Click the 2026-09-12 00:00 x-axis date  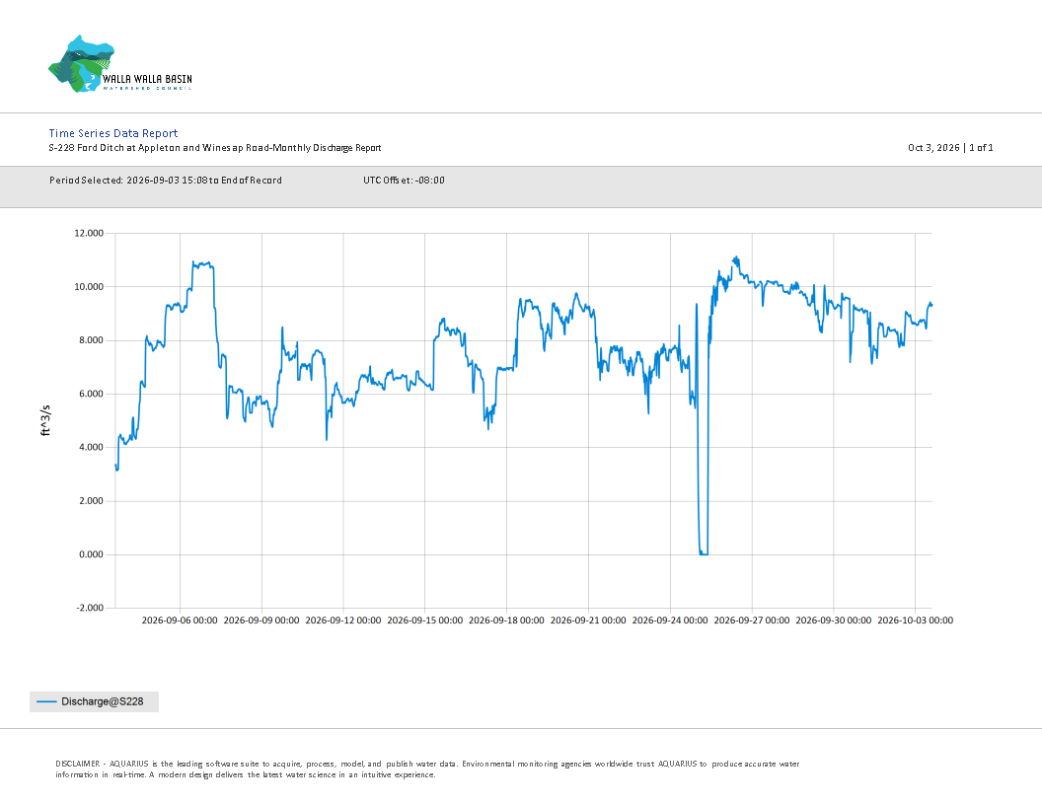343,621
